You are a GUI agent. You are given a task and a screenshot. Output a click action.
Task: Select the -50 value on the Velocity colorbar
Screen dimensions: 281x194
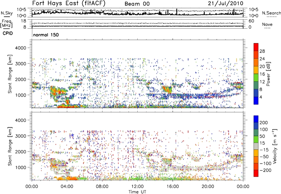(x=264, y=157)
